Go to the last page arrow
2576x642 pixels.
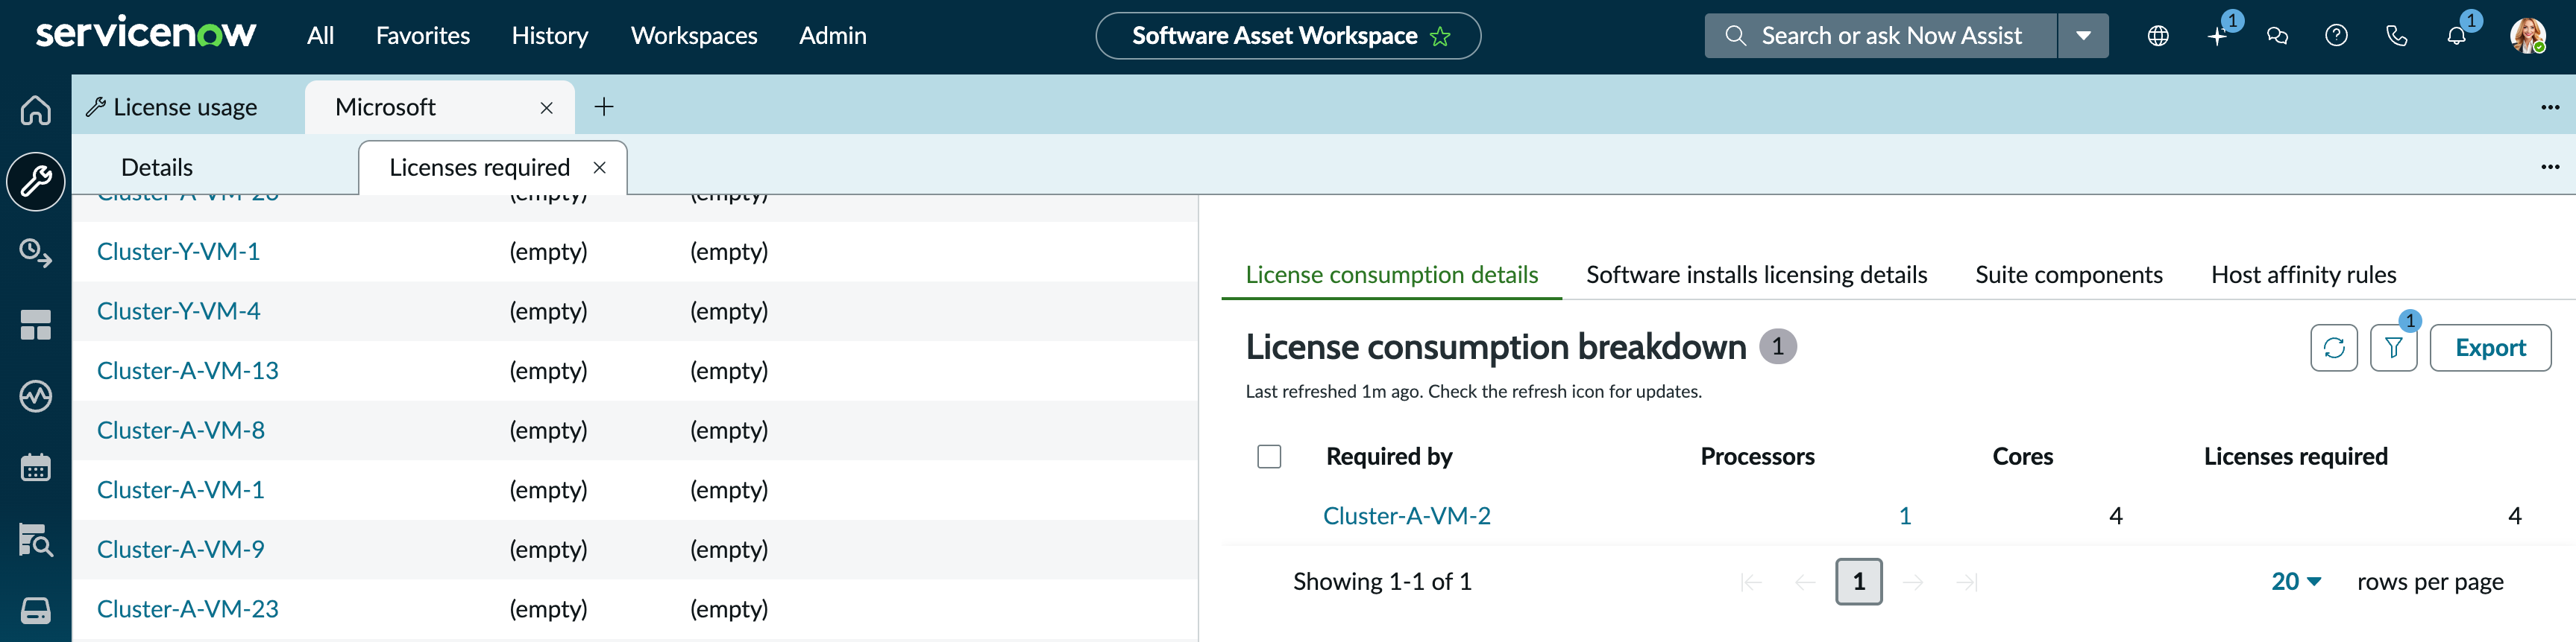coord(1967,582)
